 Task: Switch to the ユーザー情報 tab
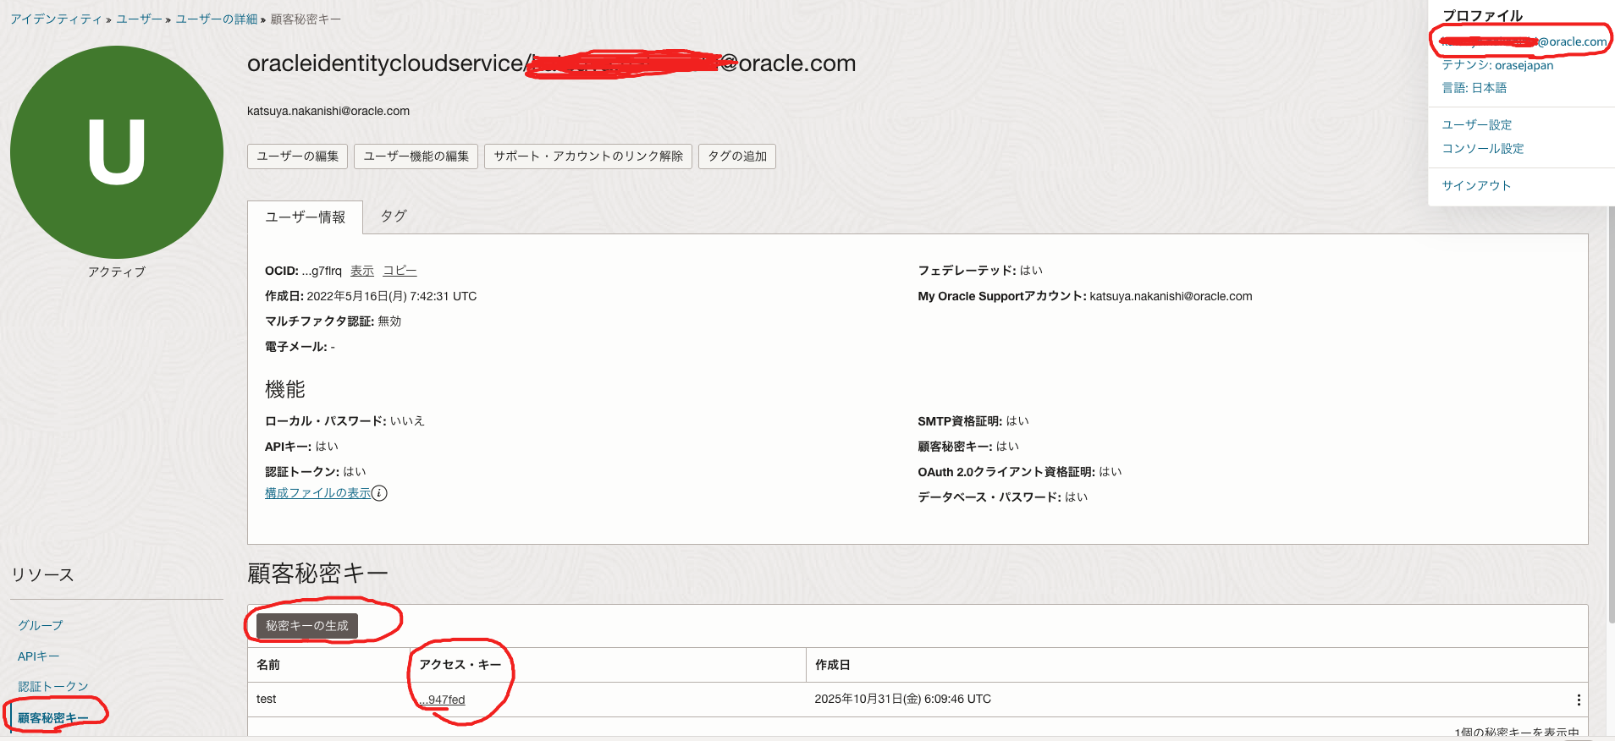coord(305,217)
